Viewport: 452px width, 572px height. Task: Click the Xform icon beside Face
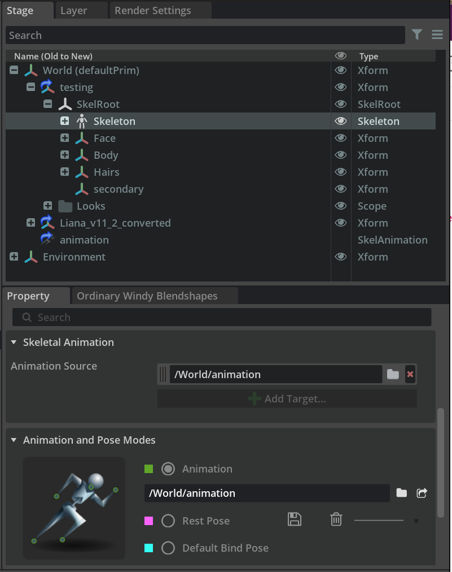pos(82,138)
